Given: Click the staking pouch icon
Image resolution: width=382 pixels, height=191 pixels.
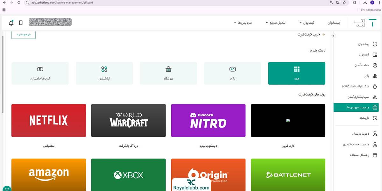Looking at the screenshot, I should 375,86.
